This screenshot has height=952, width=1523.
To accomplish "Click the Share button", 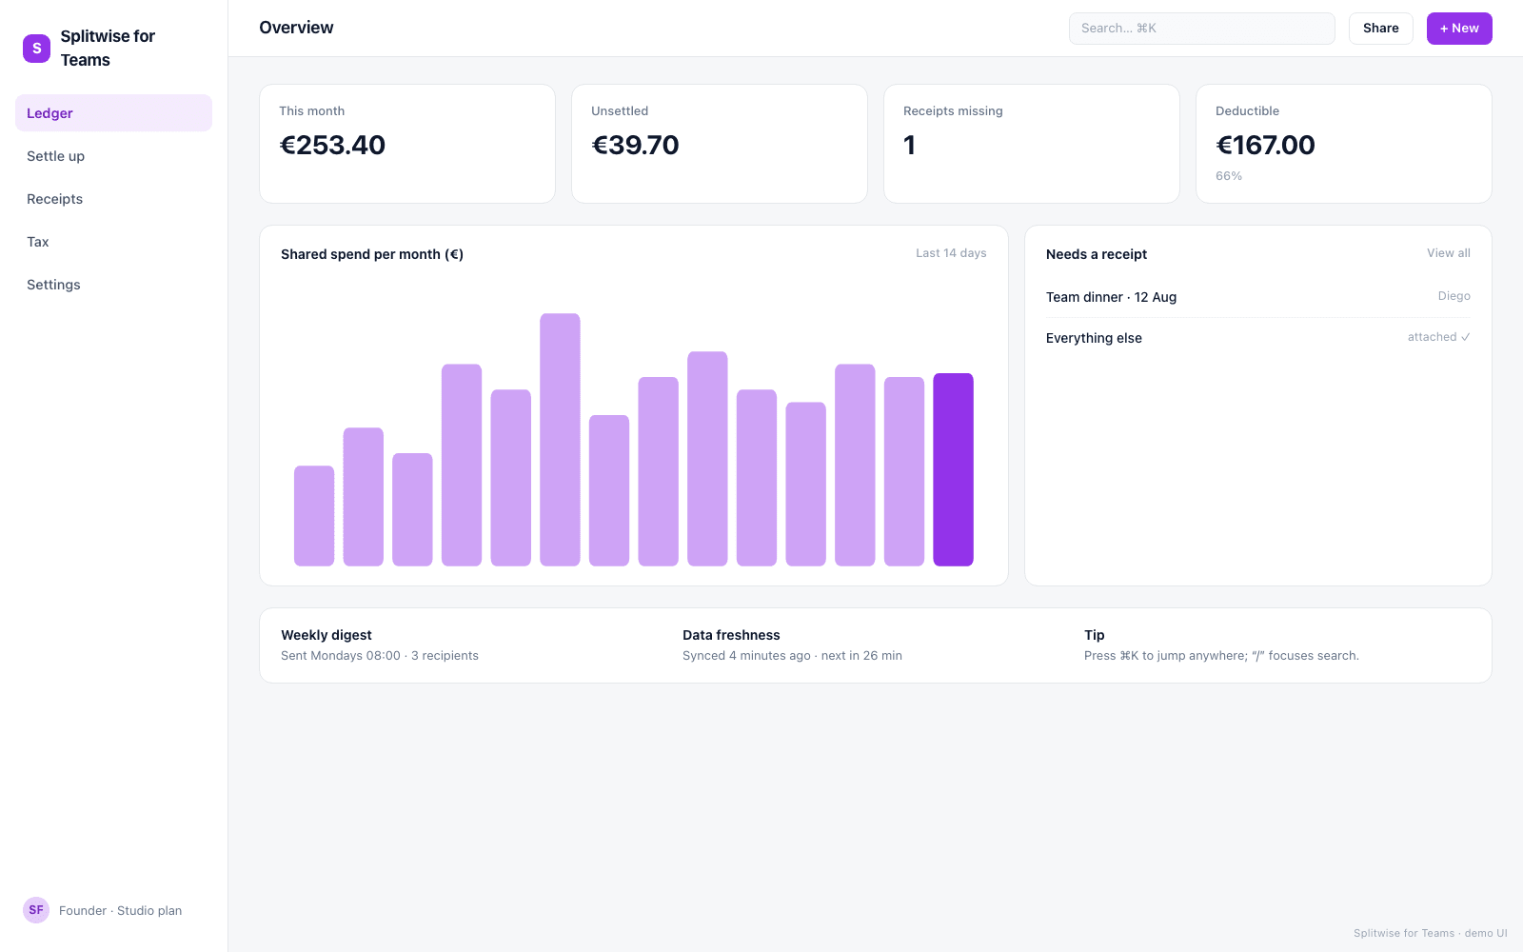I will coord(1380,29).
